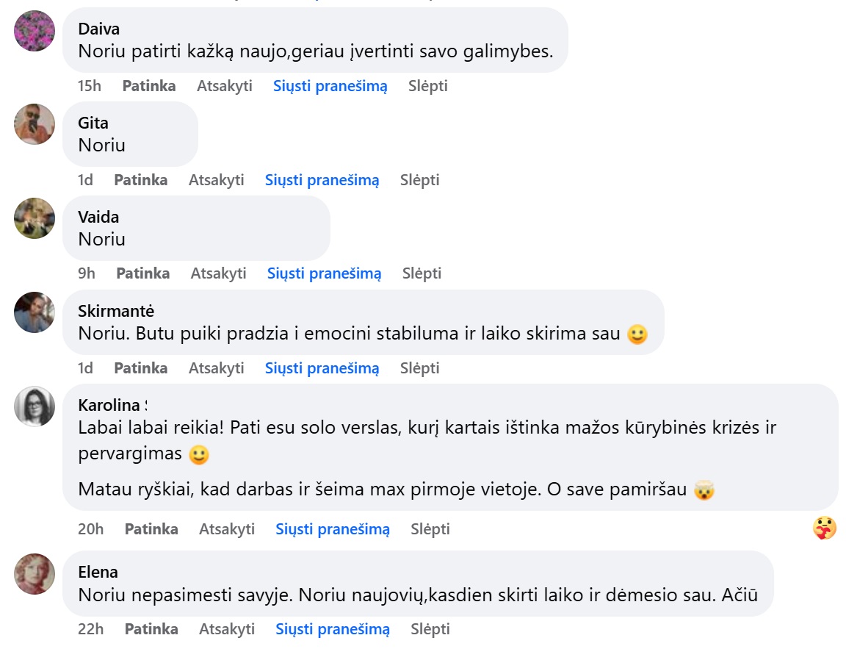Like Karolina's comment
The image size is (846, 649).
[151, 528]
